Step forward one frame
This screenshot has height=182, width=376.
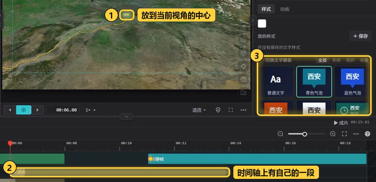38,110
